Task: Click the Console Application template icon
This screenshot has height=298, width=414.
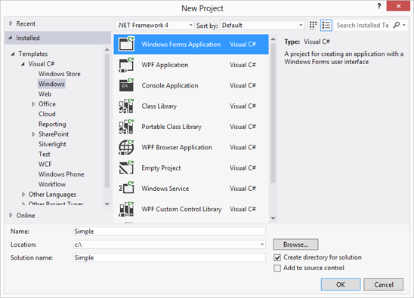Action: click(x=126, y=85)
